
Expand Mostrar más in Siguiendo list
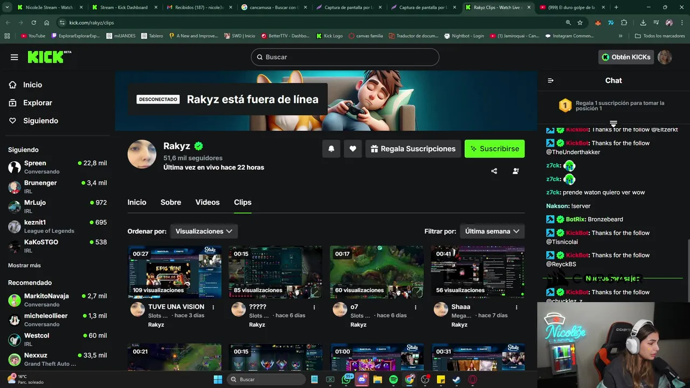pos(24,265)
